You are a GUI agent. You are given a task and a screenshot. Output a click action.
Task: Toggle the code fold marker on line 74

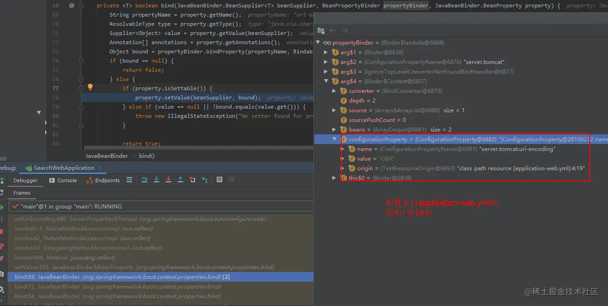(x=81, y=61)
